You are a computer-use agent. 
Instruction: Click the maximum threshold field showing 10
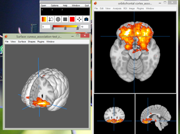click(x=84, y=27)
